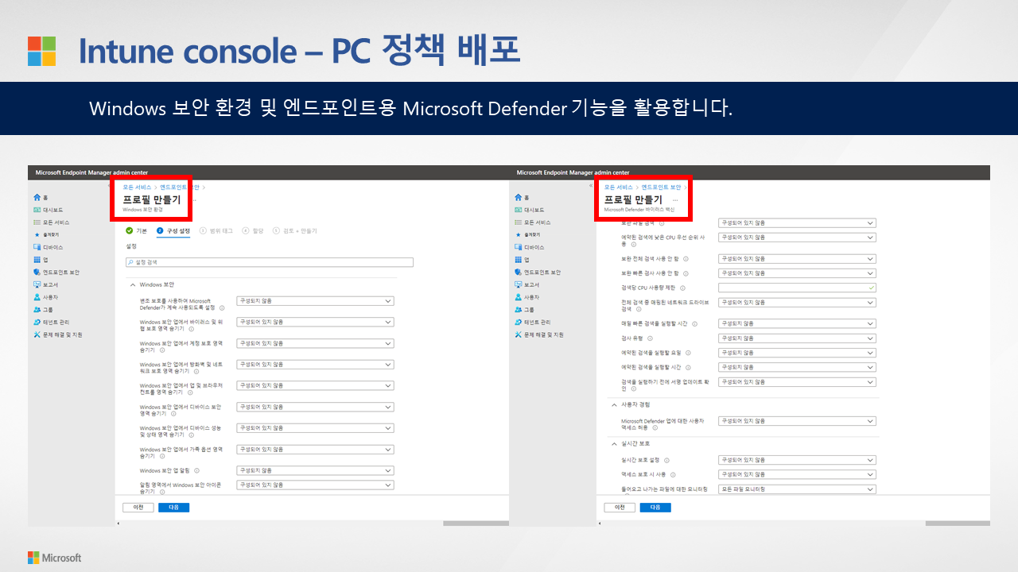Open 보고서 icon in the Windows 보안 환경 console sidebar
Viewport: 1018px width, 572px height.
[x=37, y=284]
